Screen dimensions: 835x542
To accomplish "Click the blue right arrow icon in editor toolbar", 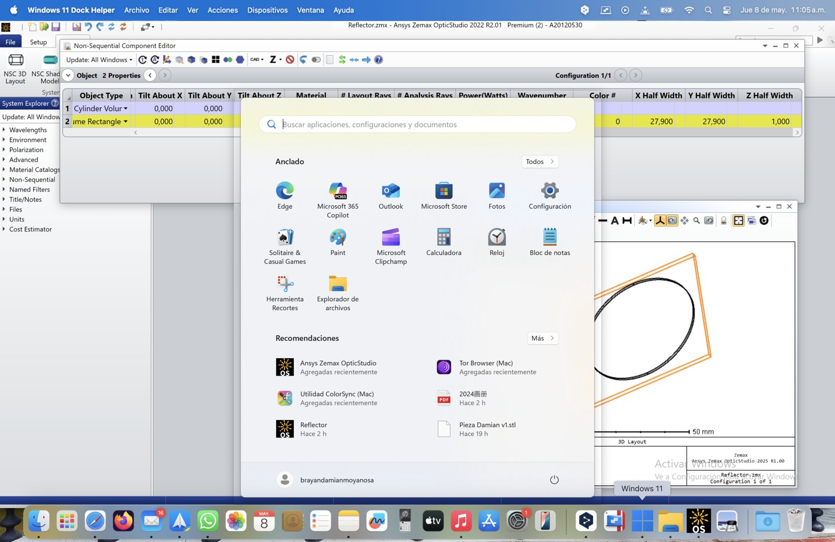I will 367,60.
